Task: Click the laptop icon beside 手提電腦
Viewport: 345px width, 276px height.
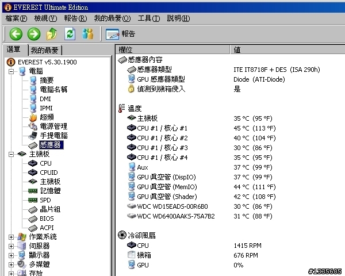Action: (33, 136)
